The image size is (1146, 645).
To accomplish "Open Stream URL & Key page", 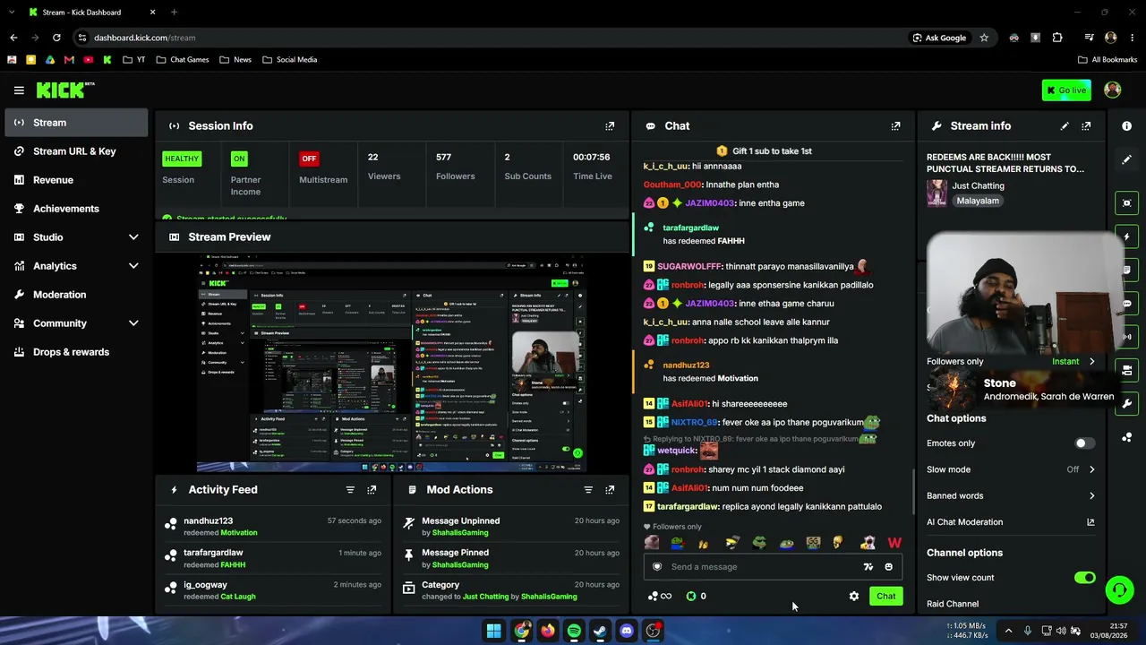I will coord(76,151).
